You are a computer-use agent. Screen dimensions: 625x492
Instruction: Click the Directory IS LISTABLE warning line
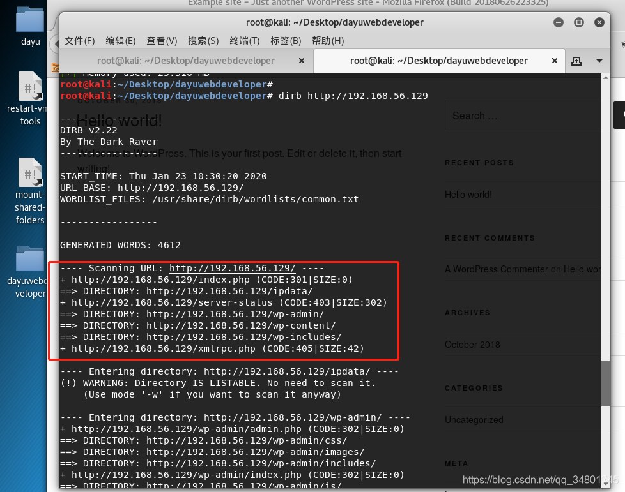pos(218,383)
